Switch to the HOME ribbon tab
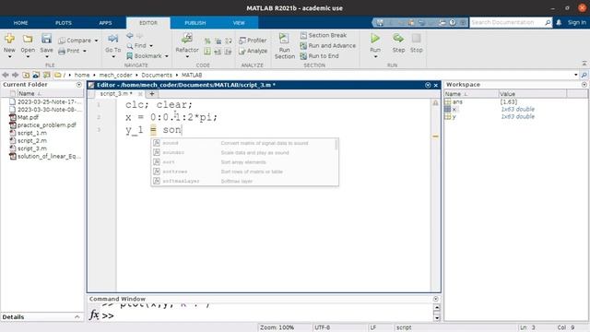Image resolution: width=590 pixels, height=332 pixels. pos(20,23)
